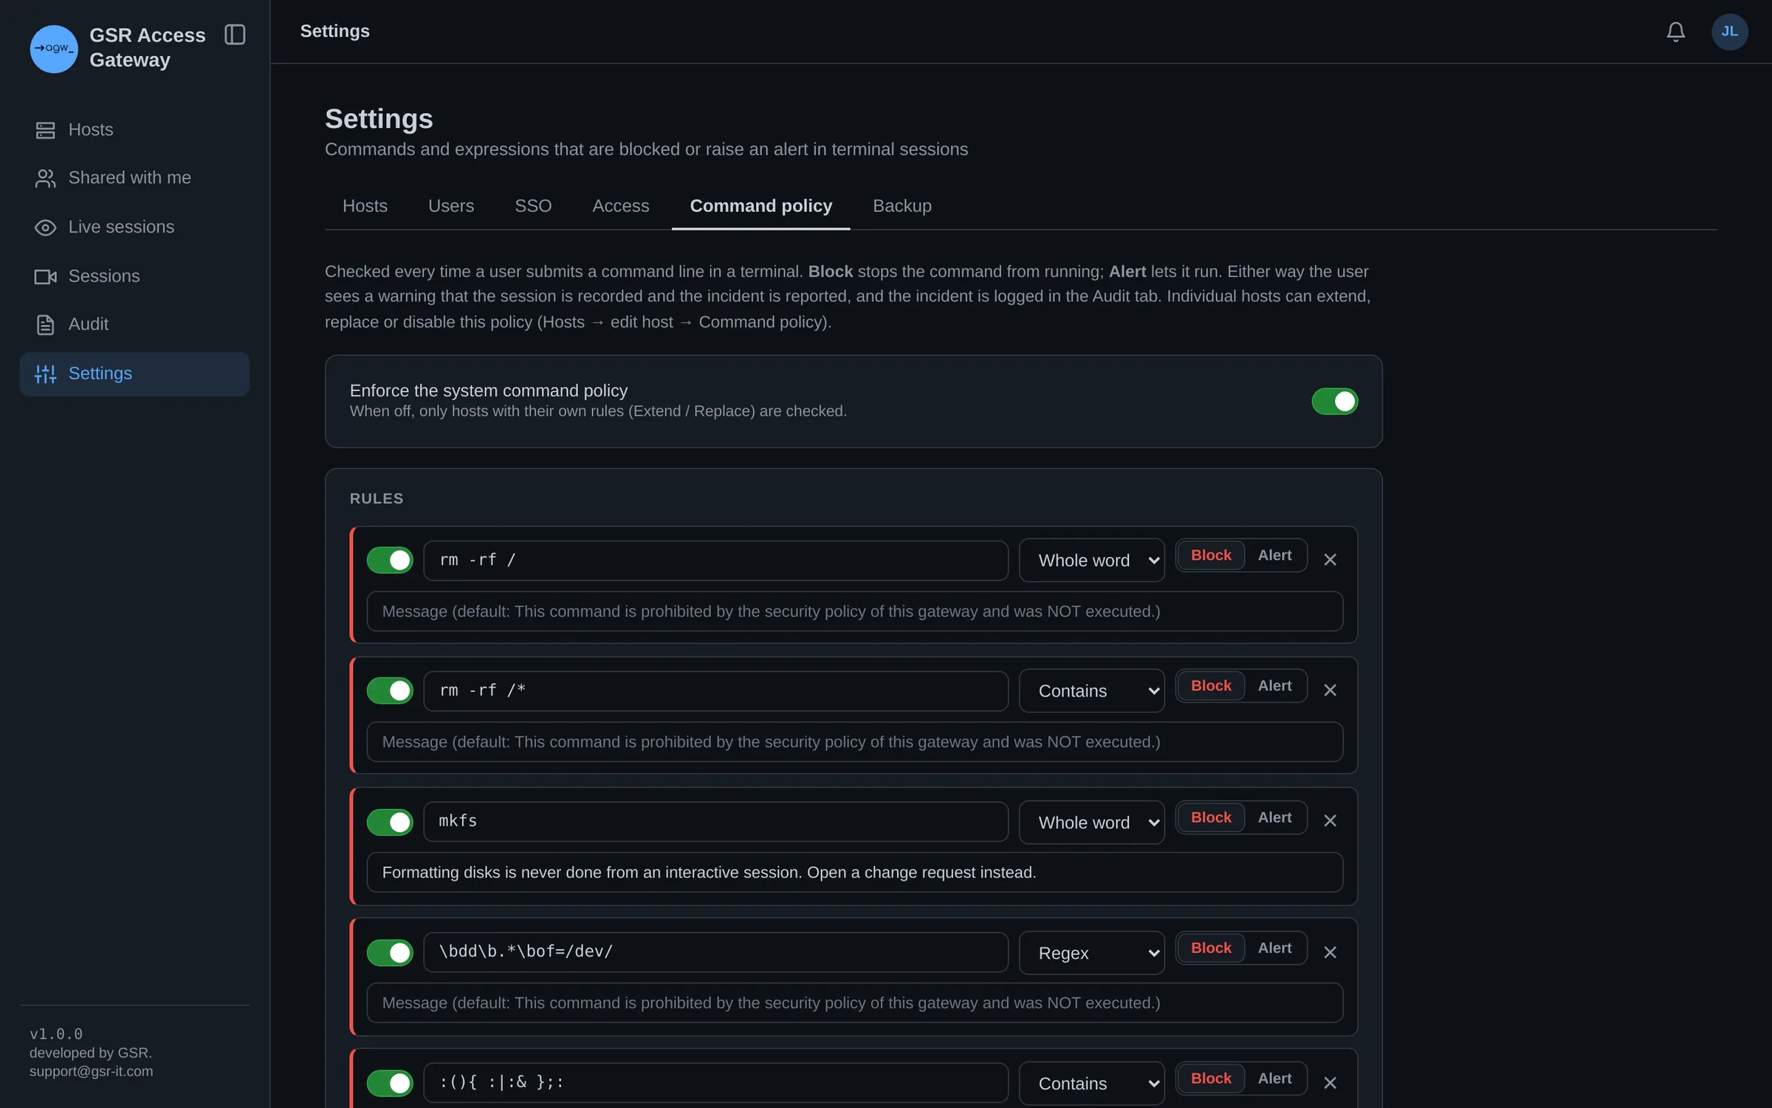Open the notifications bell

click(x=1675, y=32)
